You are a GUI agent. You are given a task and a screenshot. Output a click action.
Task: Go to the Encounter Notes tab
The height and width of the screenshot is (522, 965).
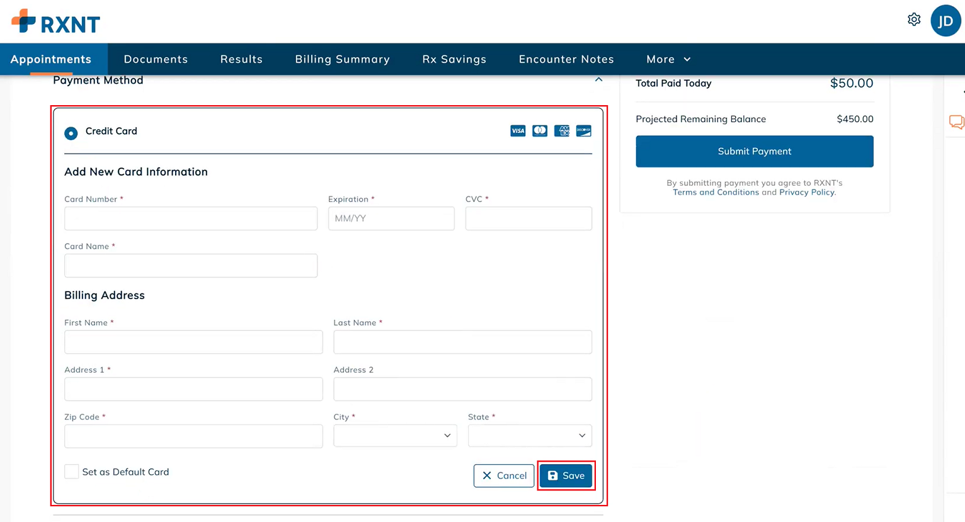566,59
